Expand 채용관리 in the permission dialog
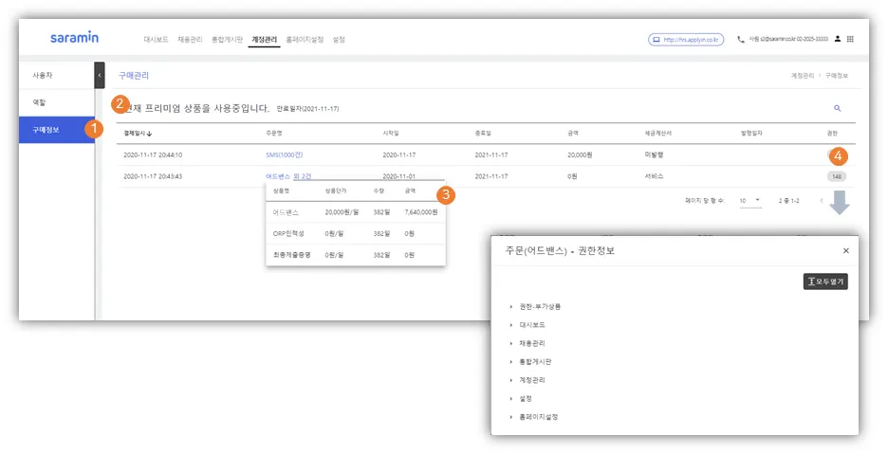Screen dimensions: 888x454 tap(527, 343)
